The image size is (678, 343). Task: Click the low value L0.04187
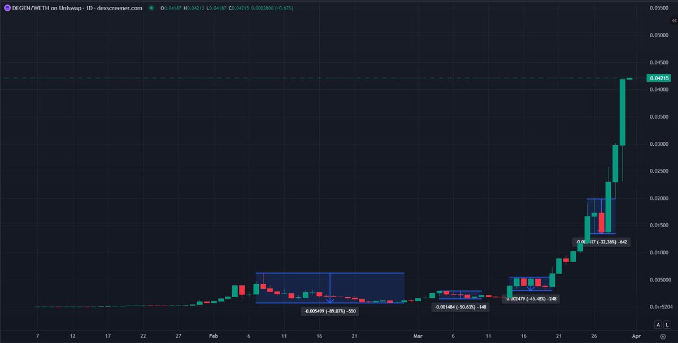point(215,8)
